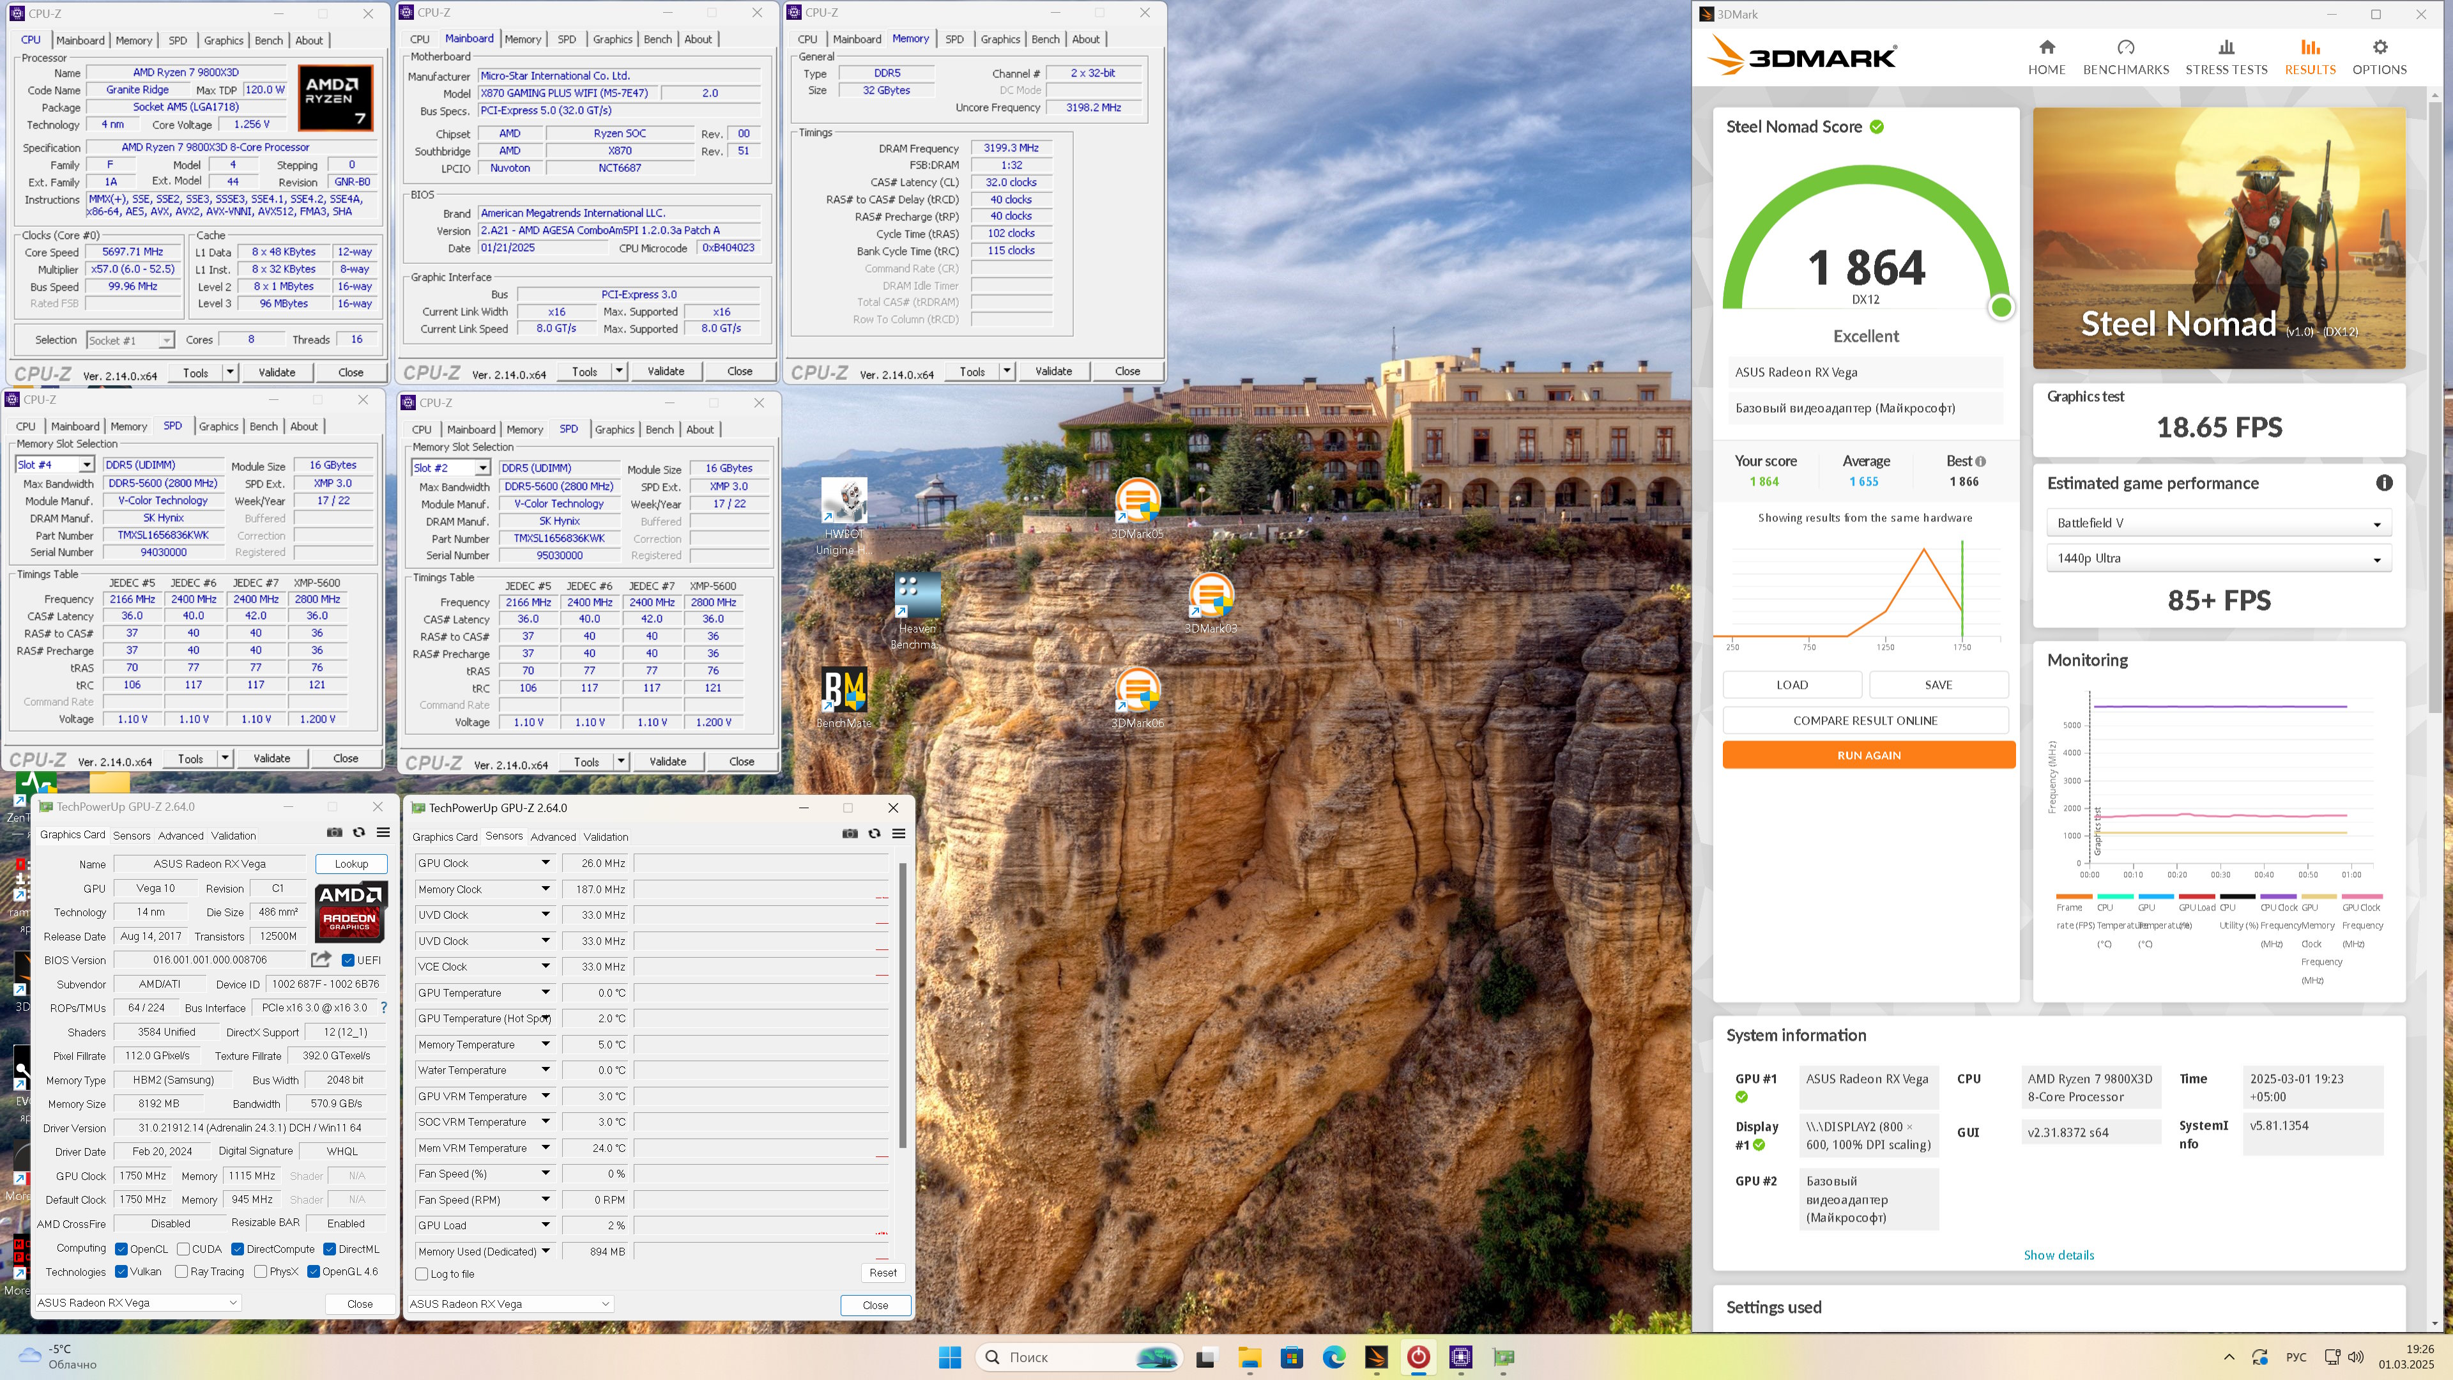Open Microsoft Edge from the taskbar
The image size is (2453, 1380).
(1333, 1357)
